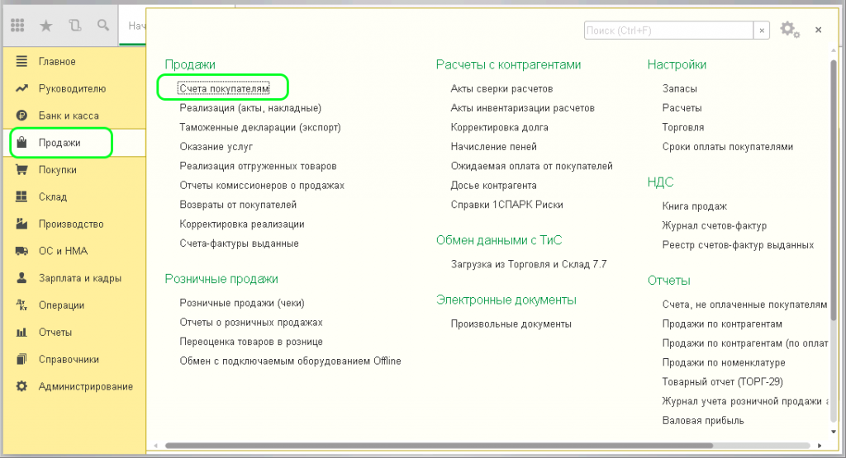The height and width of the screenshot is (458, 846).
Task: Open Розничные продажи (чеки)
Action: (x=242, y=303)
